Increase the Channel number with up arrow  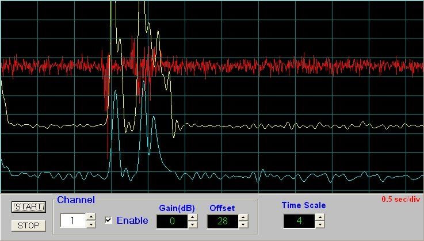pos(91,217)
